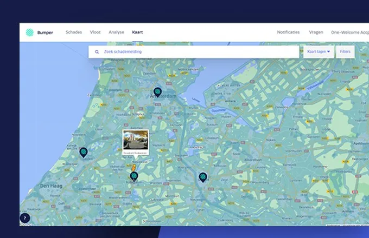The width and height of the screenshot is (369, 238).
Task: Open the Kaart lagen dropdown
Action: point(318,52)
